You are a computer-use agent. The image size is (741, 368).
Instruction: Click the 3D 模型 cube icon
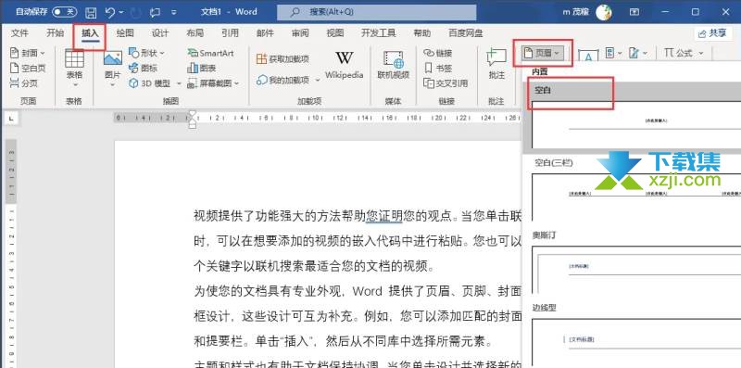pyautogui.click(x=133, y=83)
